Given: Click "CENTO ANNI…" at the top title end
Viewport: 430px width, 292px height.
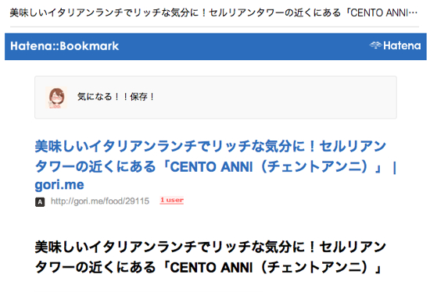Looking at the screenshot, I should coord(384,12).
